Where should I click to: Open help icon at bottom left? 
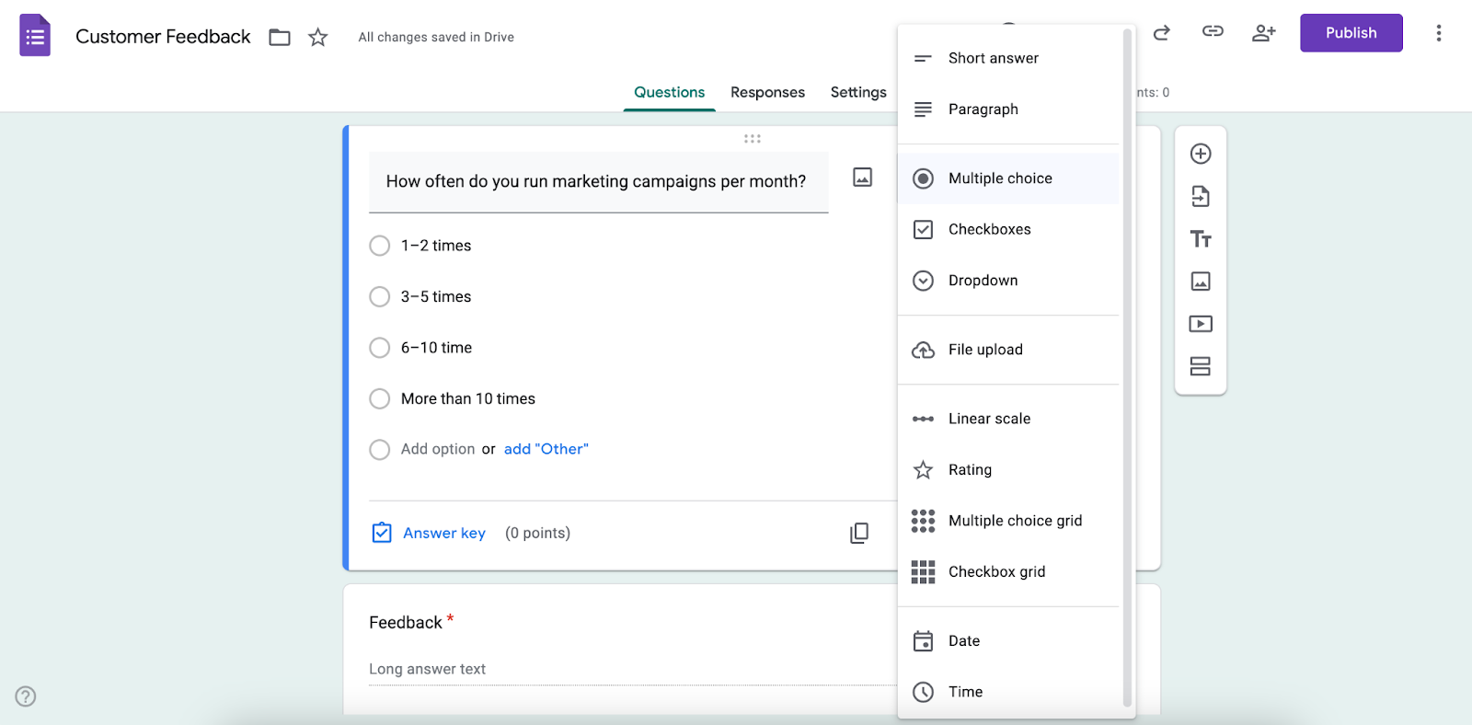26,696
